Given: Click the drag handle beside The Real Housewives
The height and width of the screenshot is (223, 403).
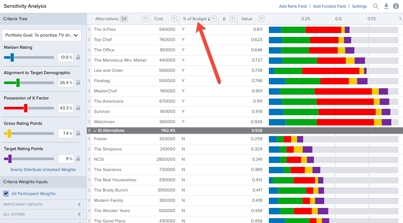Looking at the screenshot, I should 89,180.
